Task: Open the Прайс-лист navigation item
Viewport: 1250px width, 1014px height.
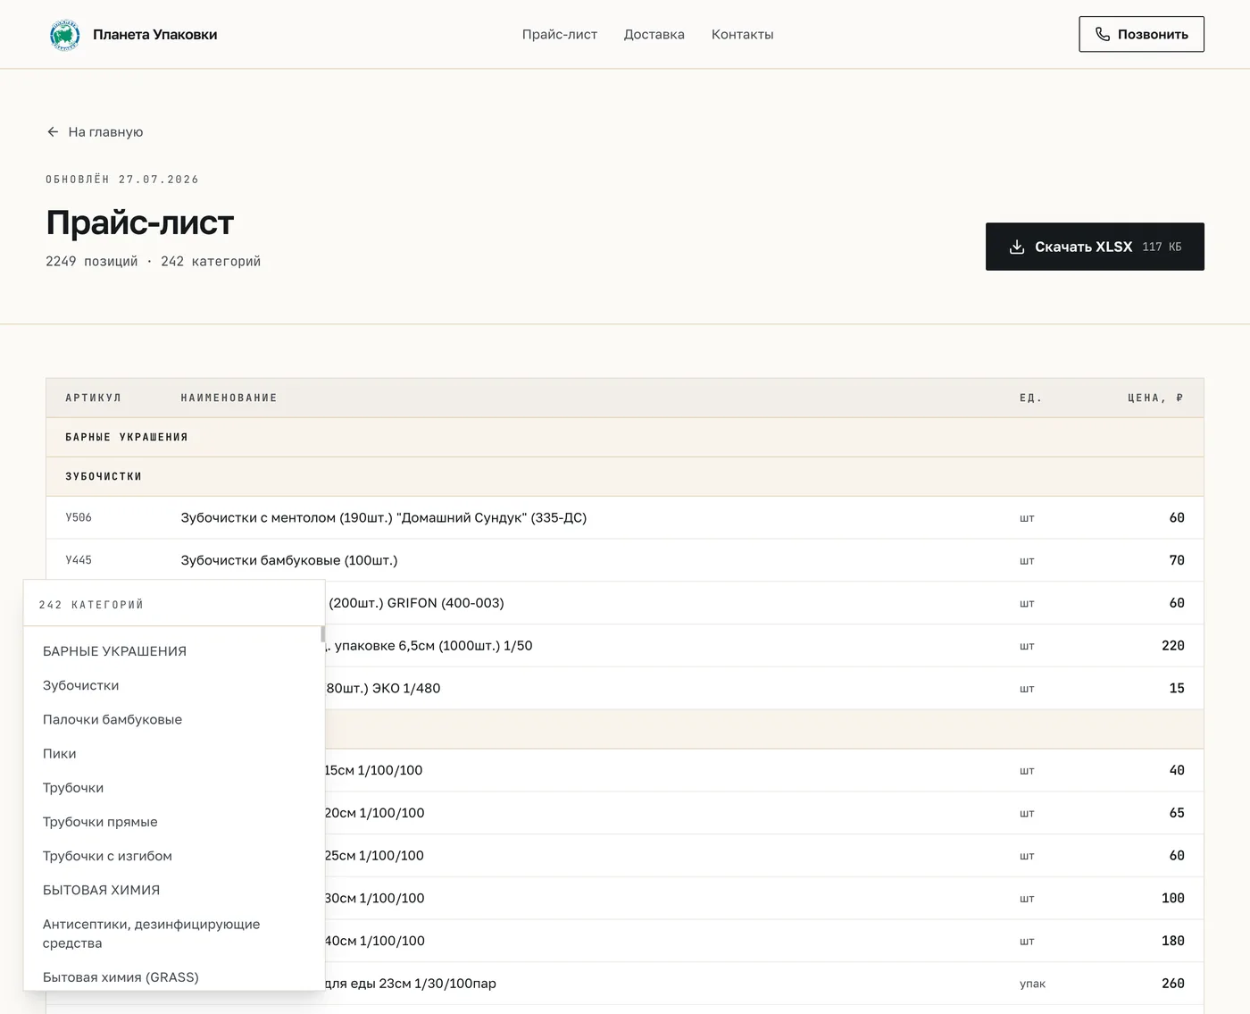Action: click(x=560, y=34)
